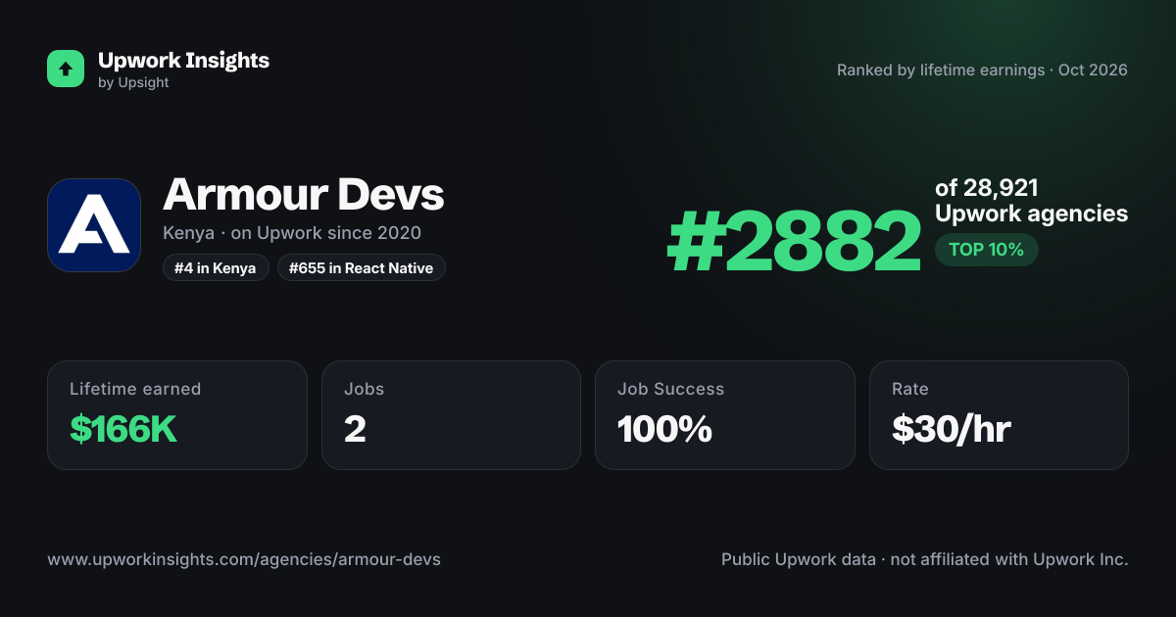Click the Job Success 100% card
Viewport: 1176px width, 617px height.
coord(725,415)
